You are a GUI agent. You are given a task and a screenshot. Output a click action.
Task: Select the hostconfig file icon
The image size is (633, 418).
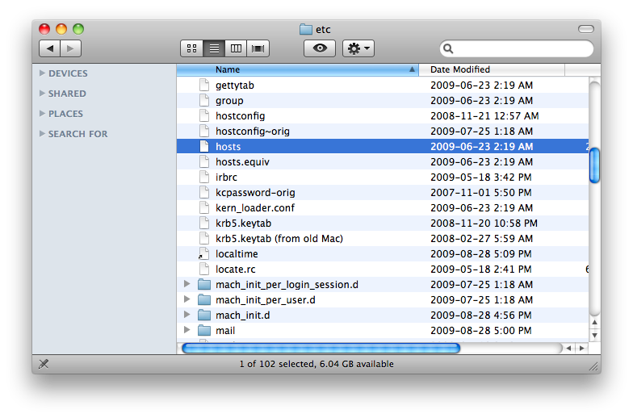click(x=204, y=116)
